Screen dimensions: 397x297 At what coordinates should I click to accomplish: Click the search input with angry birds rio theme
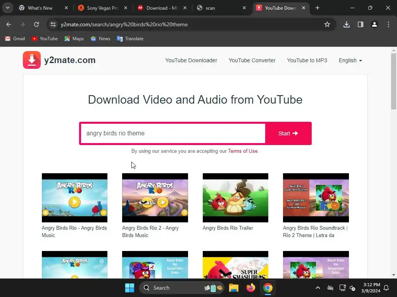pyautogui.click(x=173, y=133)
